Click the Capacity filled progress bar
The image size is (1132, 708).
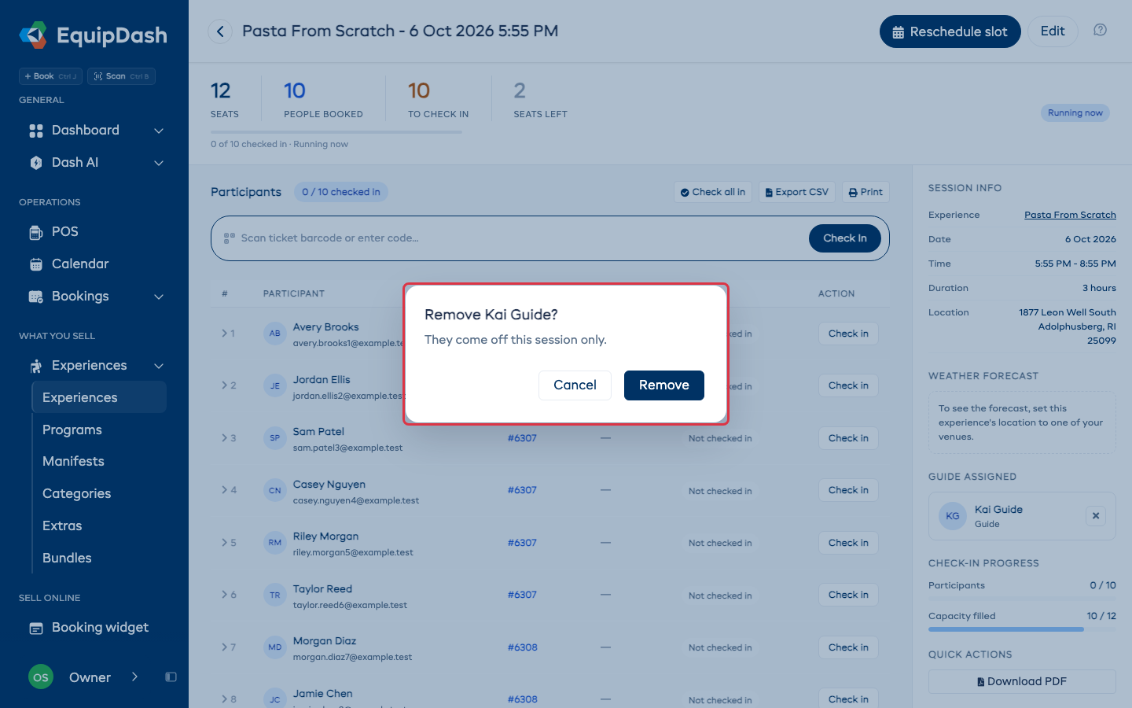pyautogui.click(x=1022, y=629)
